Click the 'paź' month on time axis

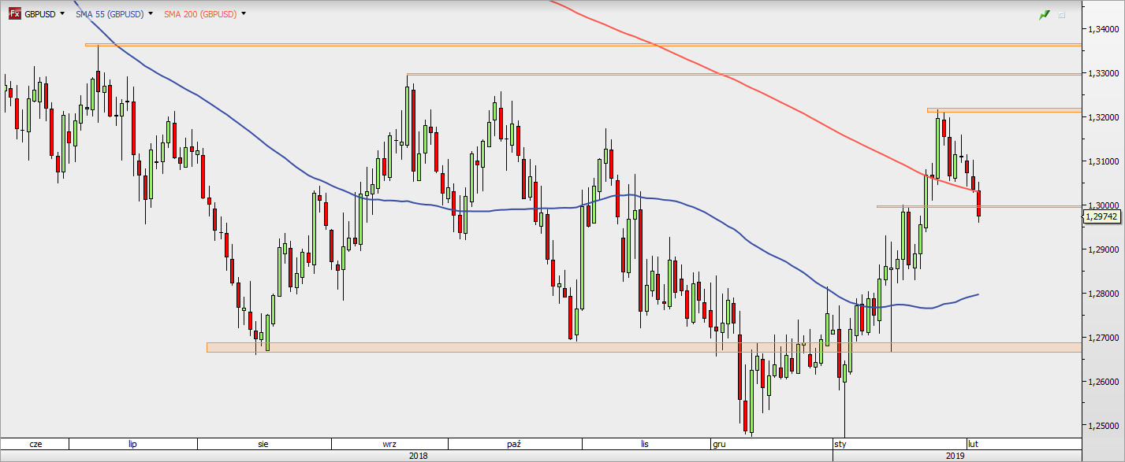pos(514,444)
